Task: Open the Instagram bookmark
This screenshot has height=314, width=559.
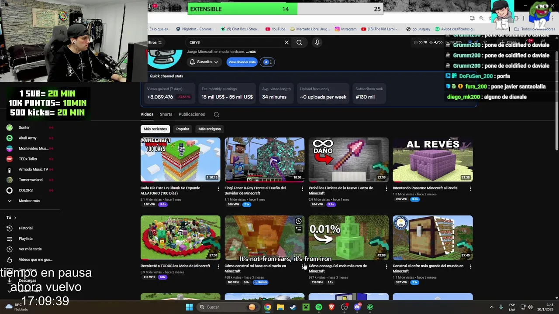Action: [345, 29]
